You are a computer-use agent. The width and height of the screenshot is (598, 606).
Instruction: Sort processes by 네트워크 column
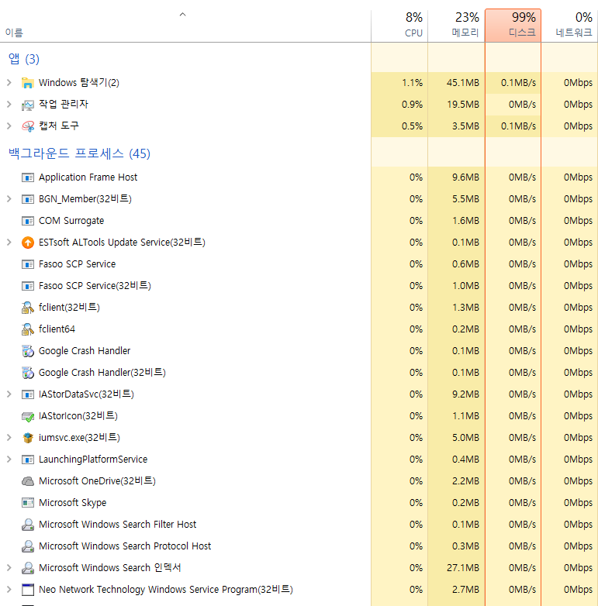tap(569, 26)
